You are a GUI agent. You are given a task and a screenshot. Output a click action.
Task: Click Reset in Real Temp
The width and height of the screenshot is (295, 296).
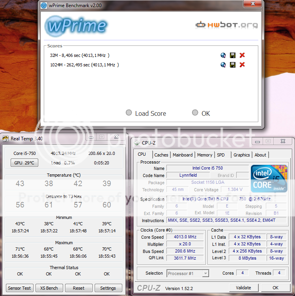pyautogui.click(x=79, y=288)
